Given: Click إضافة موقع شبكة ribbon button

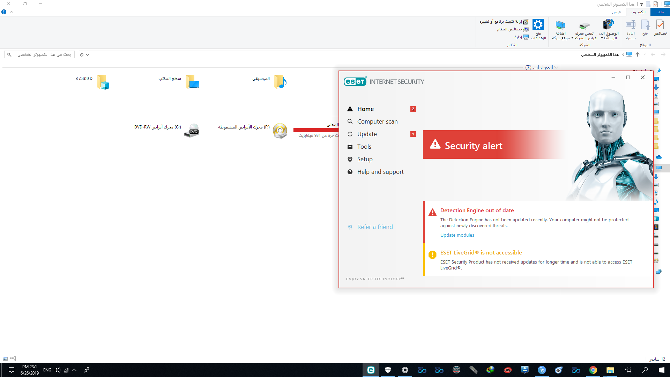Looking at the screenshot, I should click(561, 30).
